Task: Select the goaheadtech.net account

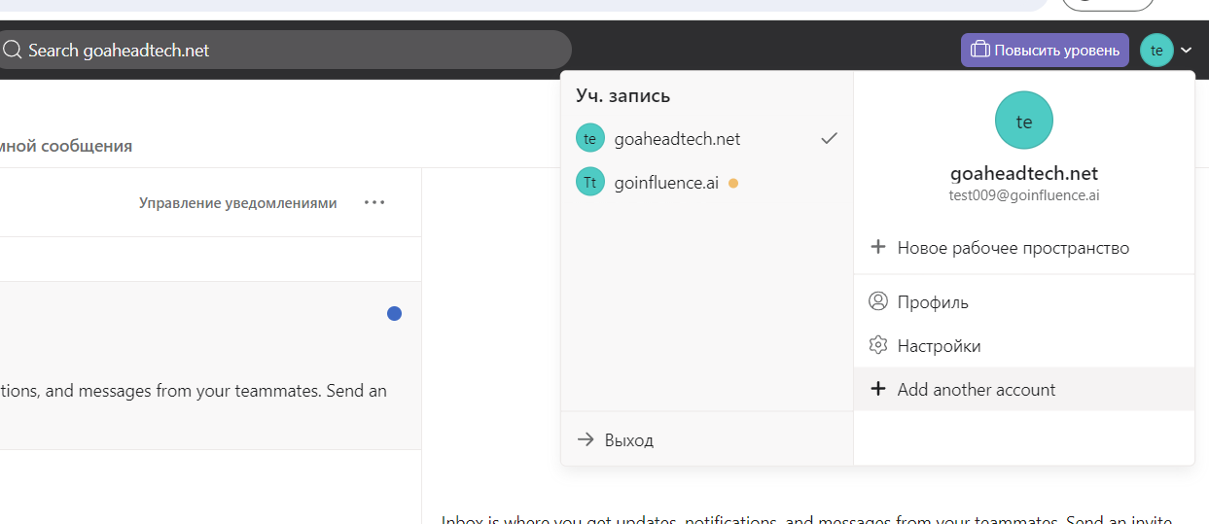Action: point(677,139)
